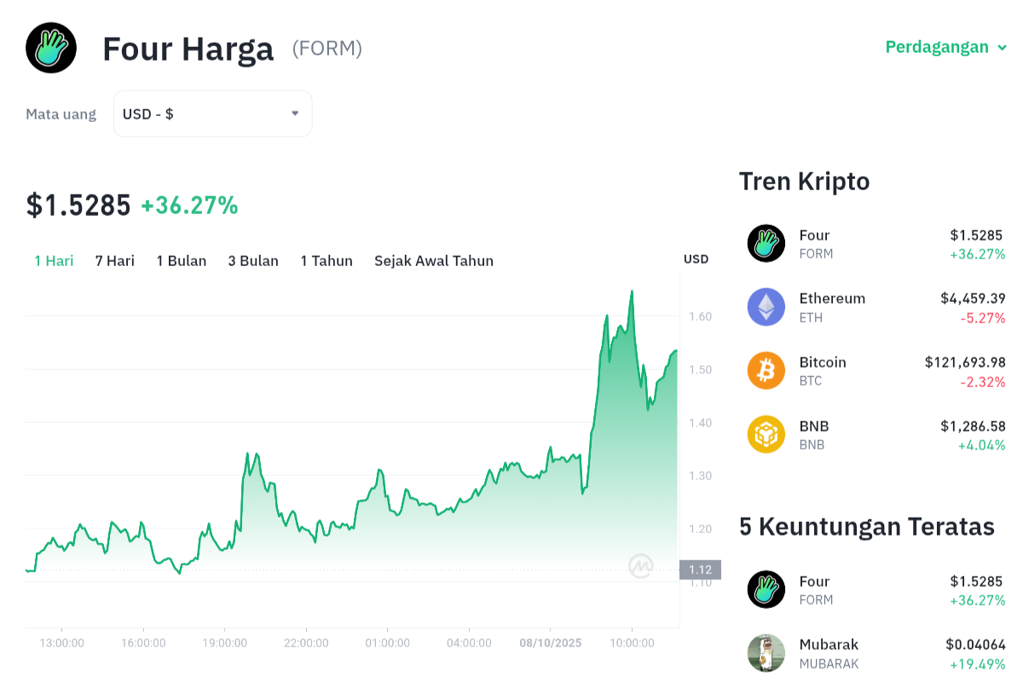Click the Ethereum icon in Tren Kripto
Screen dimensions: 1023x677
coord(766,307)
